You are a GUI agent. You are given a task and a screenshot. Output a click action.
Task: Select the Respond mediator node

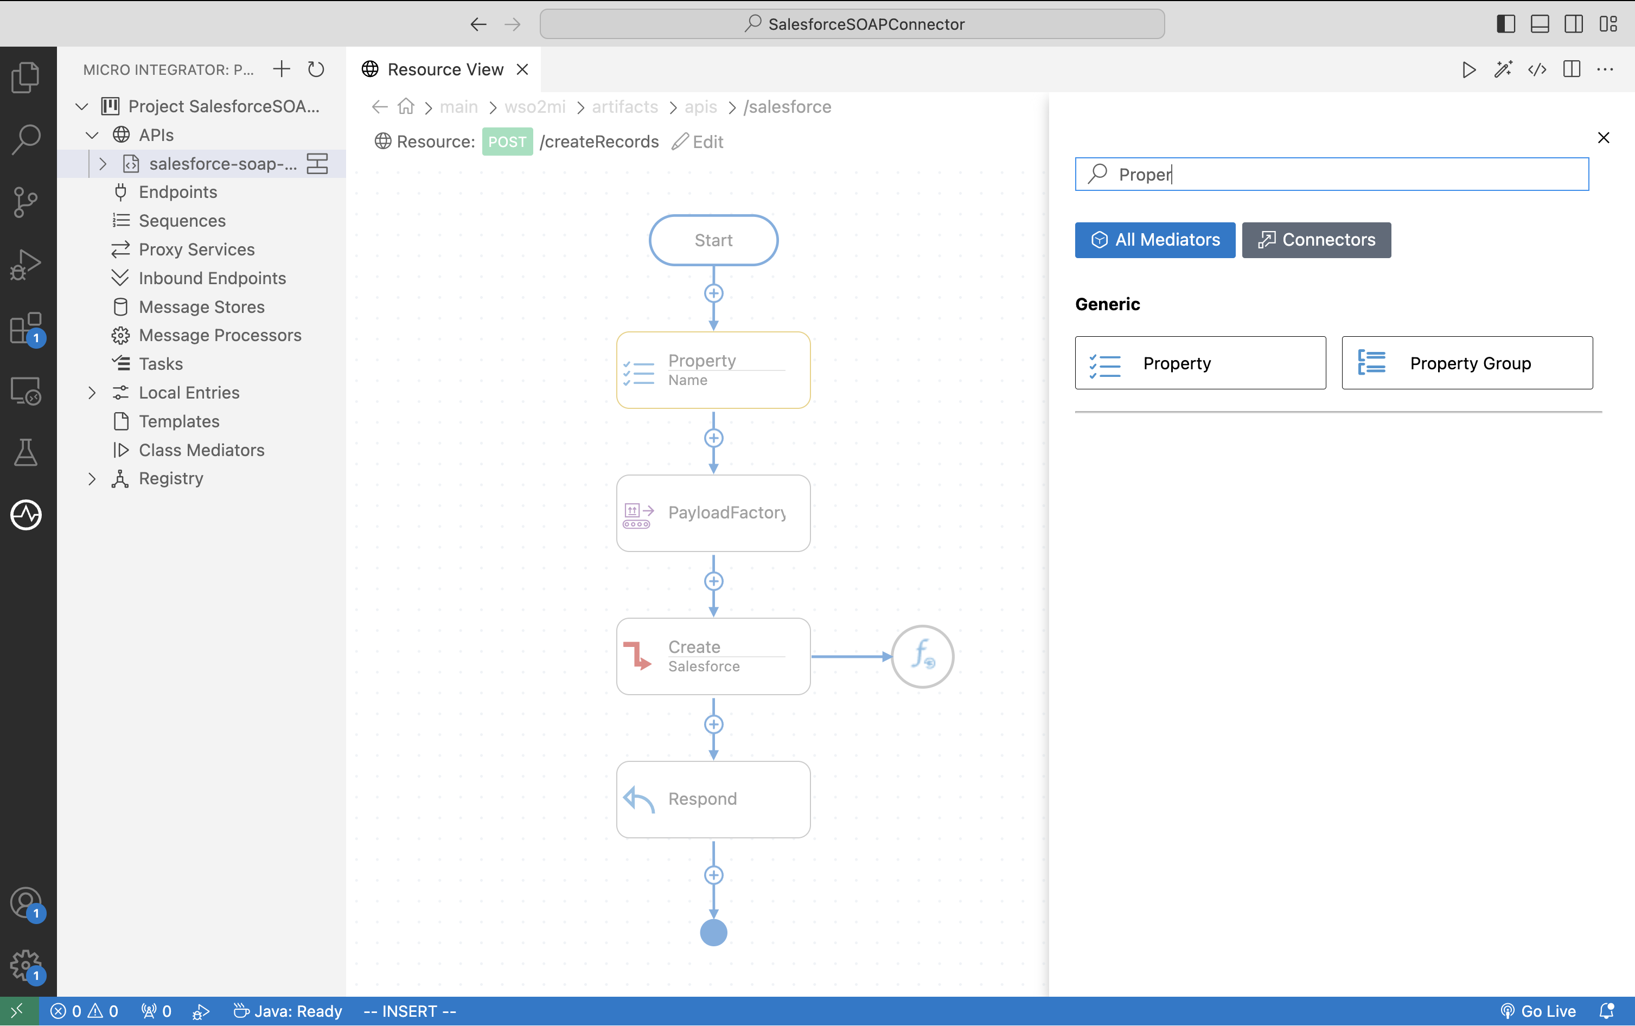pyautogui.click(x=713, y=799)
